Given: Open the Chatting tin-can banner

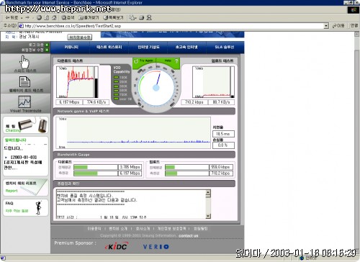Looking at the screenshot, I should (x=26, y=125).
